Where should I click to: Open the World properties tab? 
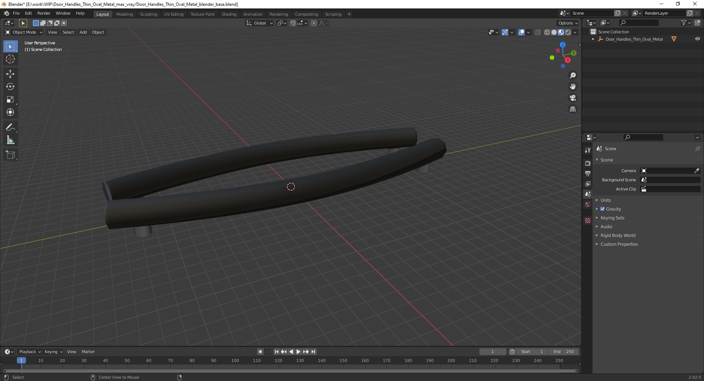[588, 204]
